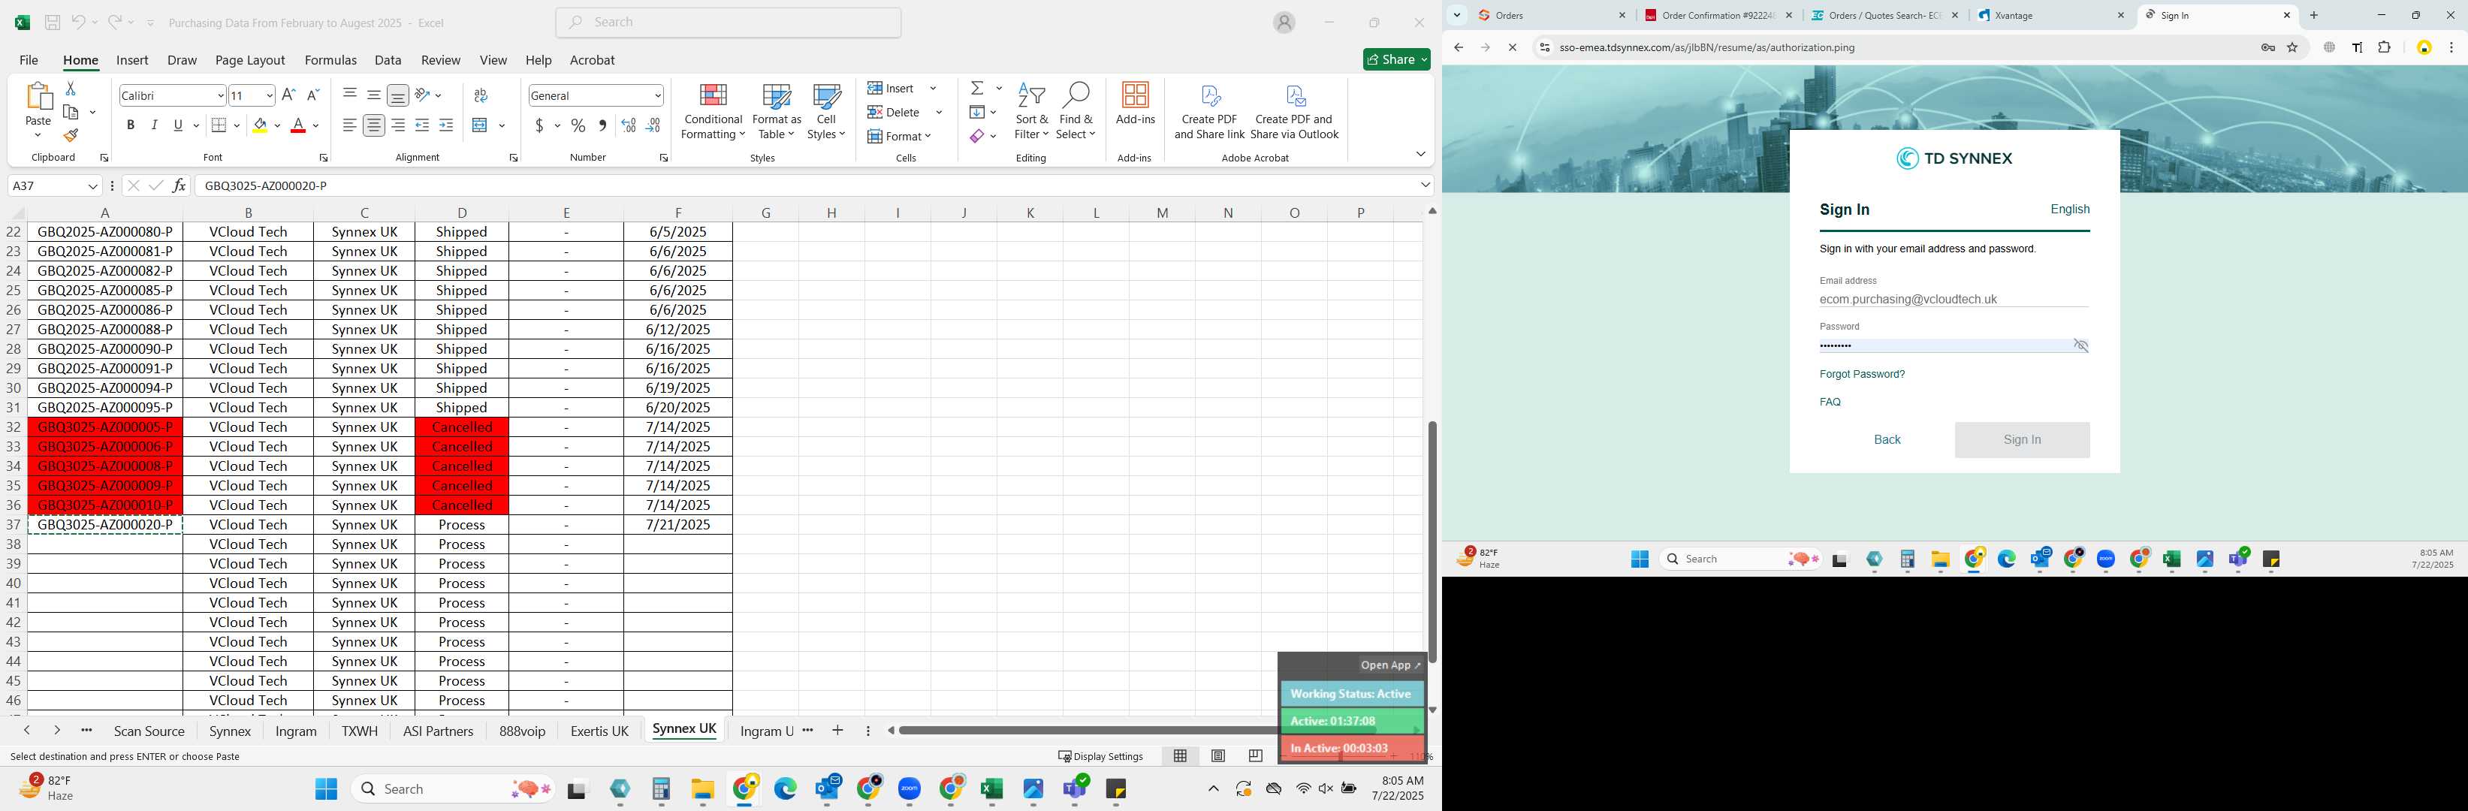Collapse the ribbon with the chevron
This screenshot has width=2468, height=811.
pyautogui.click(x=1420, y=154)
